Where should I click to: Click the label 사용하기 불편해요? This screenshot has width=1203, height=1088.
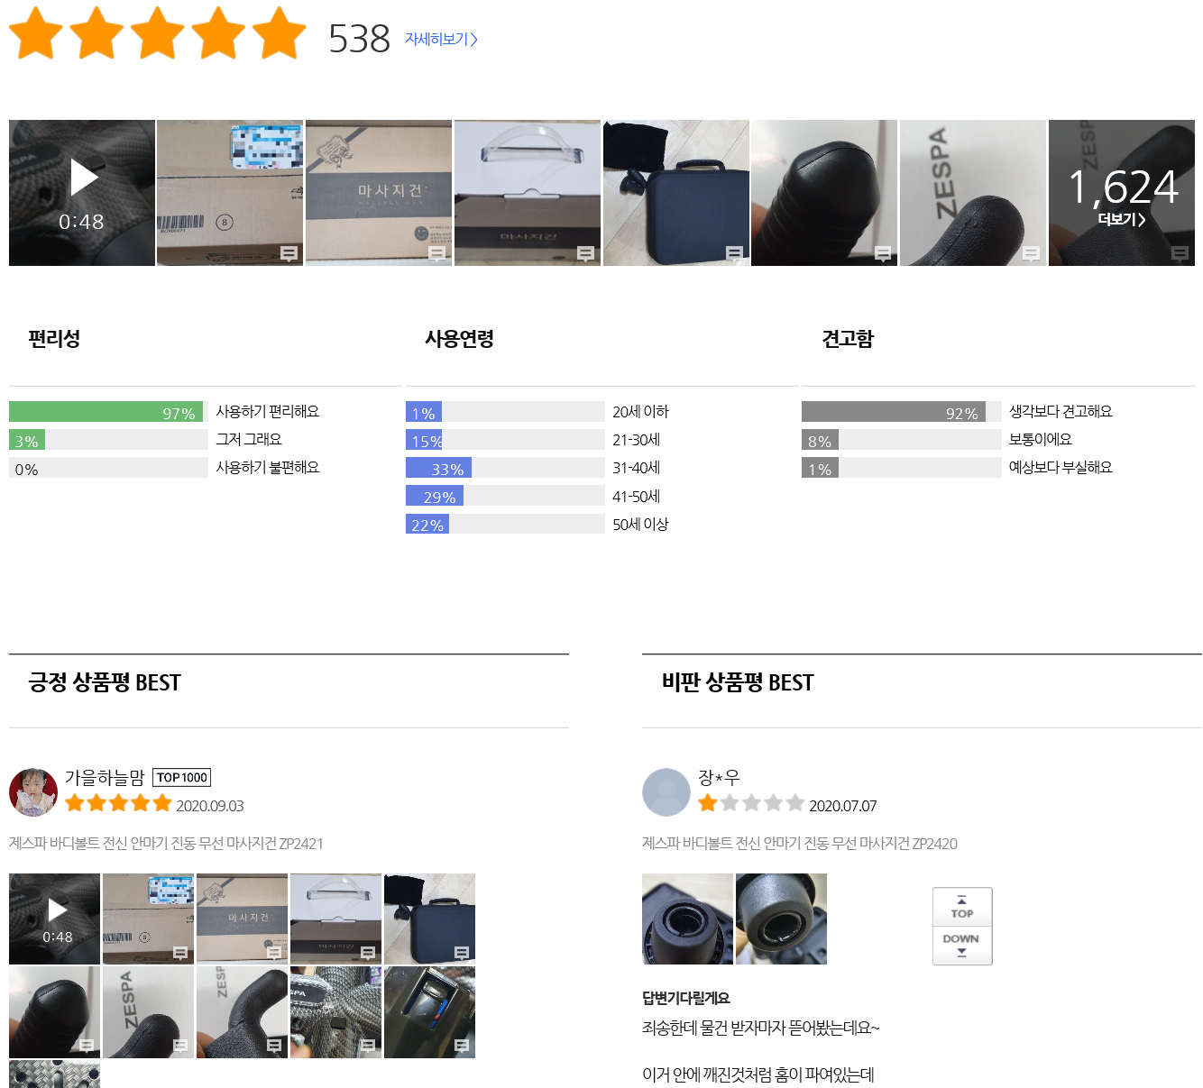[x=268, y=468]
